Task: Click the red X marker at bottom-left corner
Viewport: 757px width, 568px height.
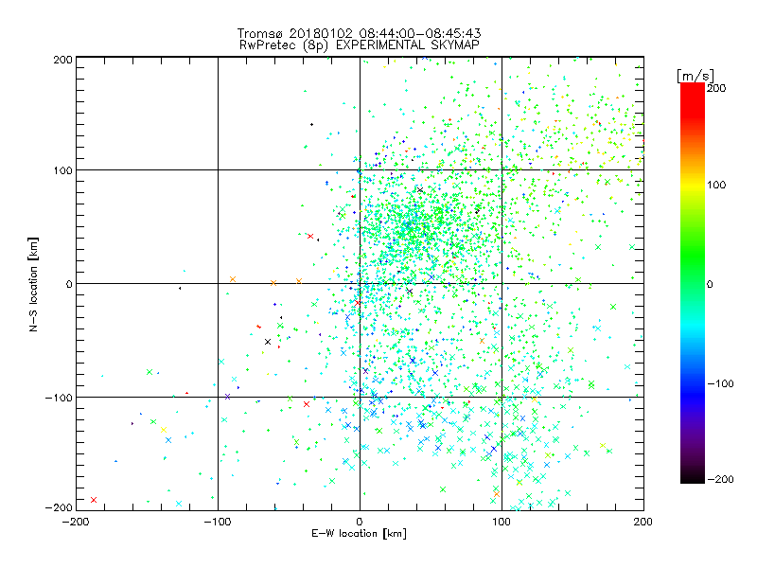Action: 94,500
